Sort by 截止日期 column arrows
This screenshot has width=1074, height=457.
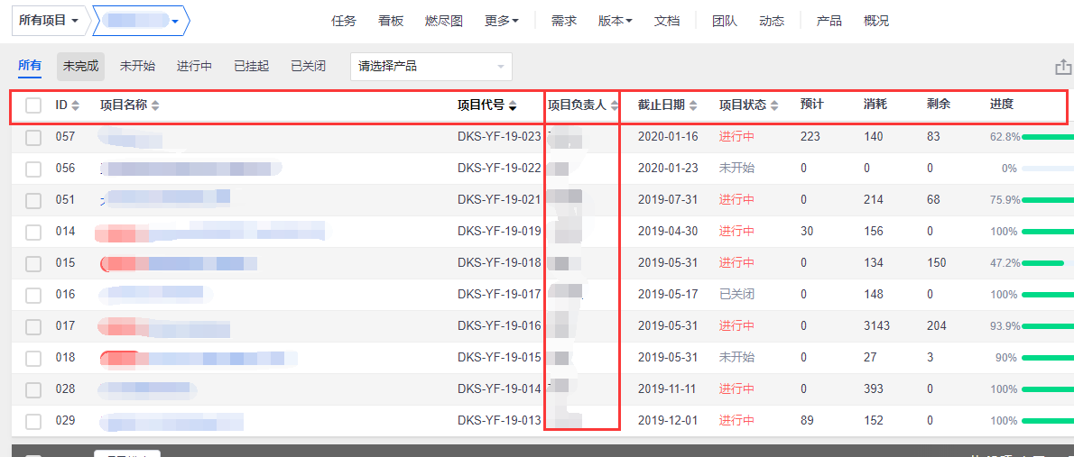693,105
